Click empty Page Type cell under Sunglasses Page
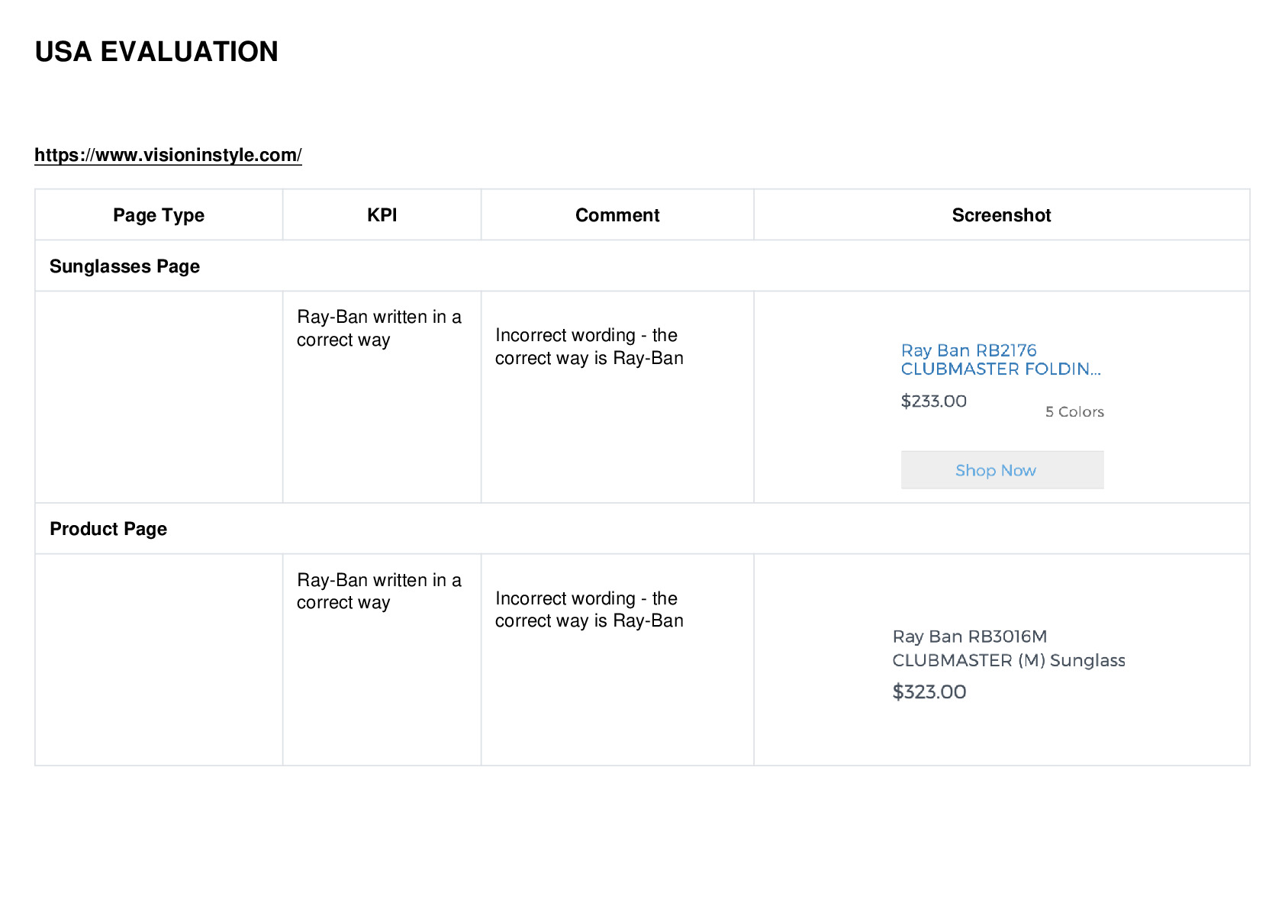The width and height of the screenshot is (1285, 909). (159, 397)
